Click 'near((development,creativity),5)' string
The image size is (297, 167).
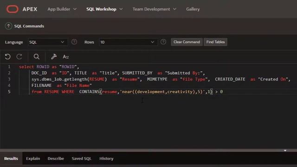point(162,92)
